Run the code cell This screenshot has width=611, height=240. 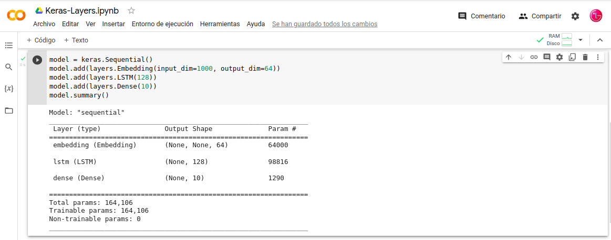tap(37, 60)
